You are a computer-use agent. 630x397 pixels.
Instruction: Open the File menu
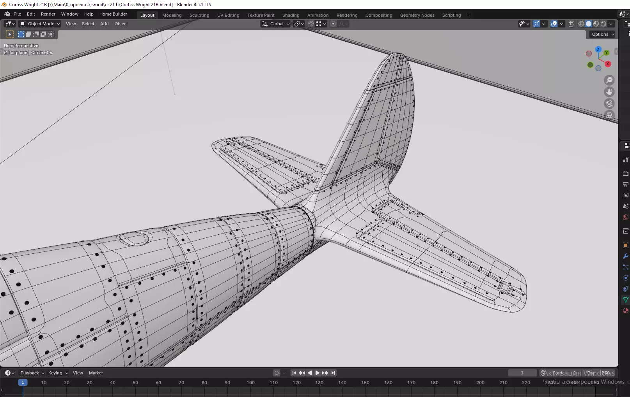18,14
